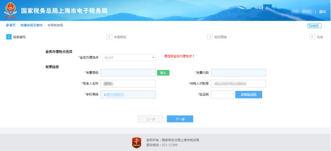Select step 3 税款缴纳

(x=217, y=37)
